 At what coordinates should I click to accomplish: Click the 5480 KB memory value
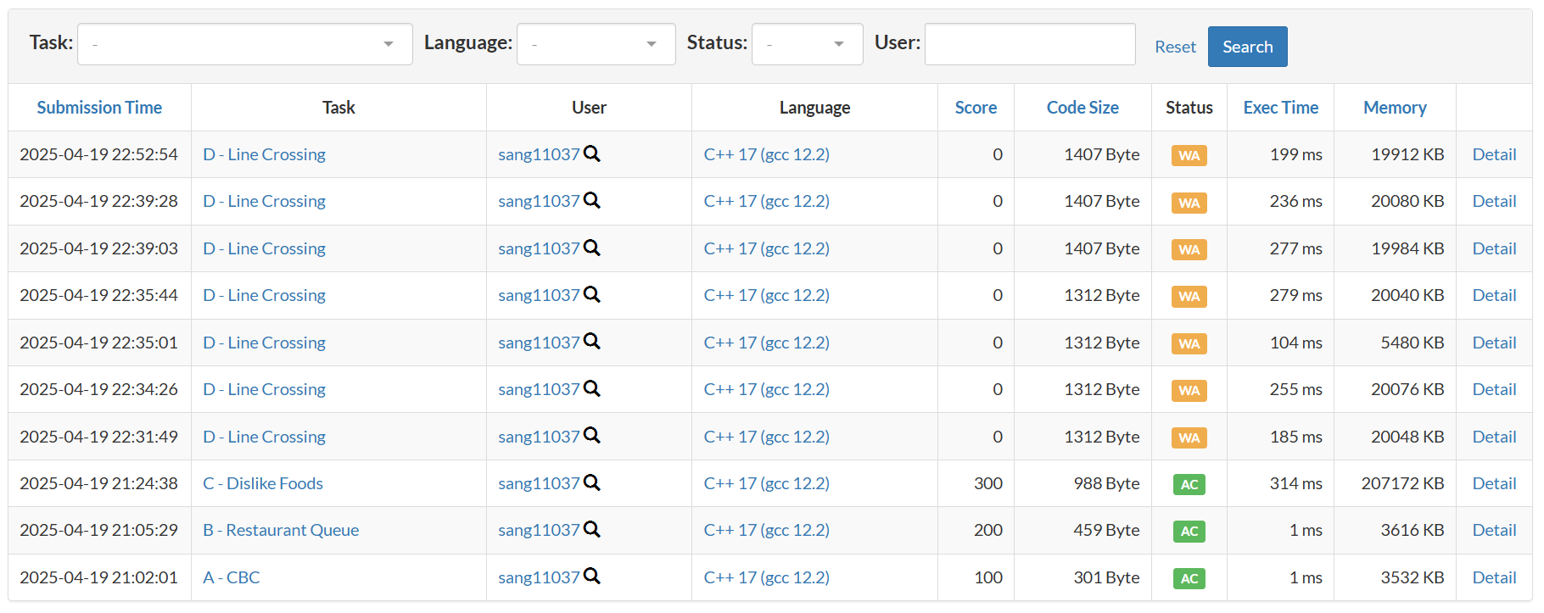point(1413,343)
